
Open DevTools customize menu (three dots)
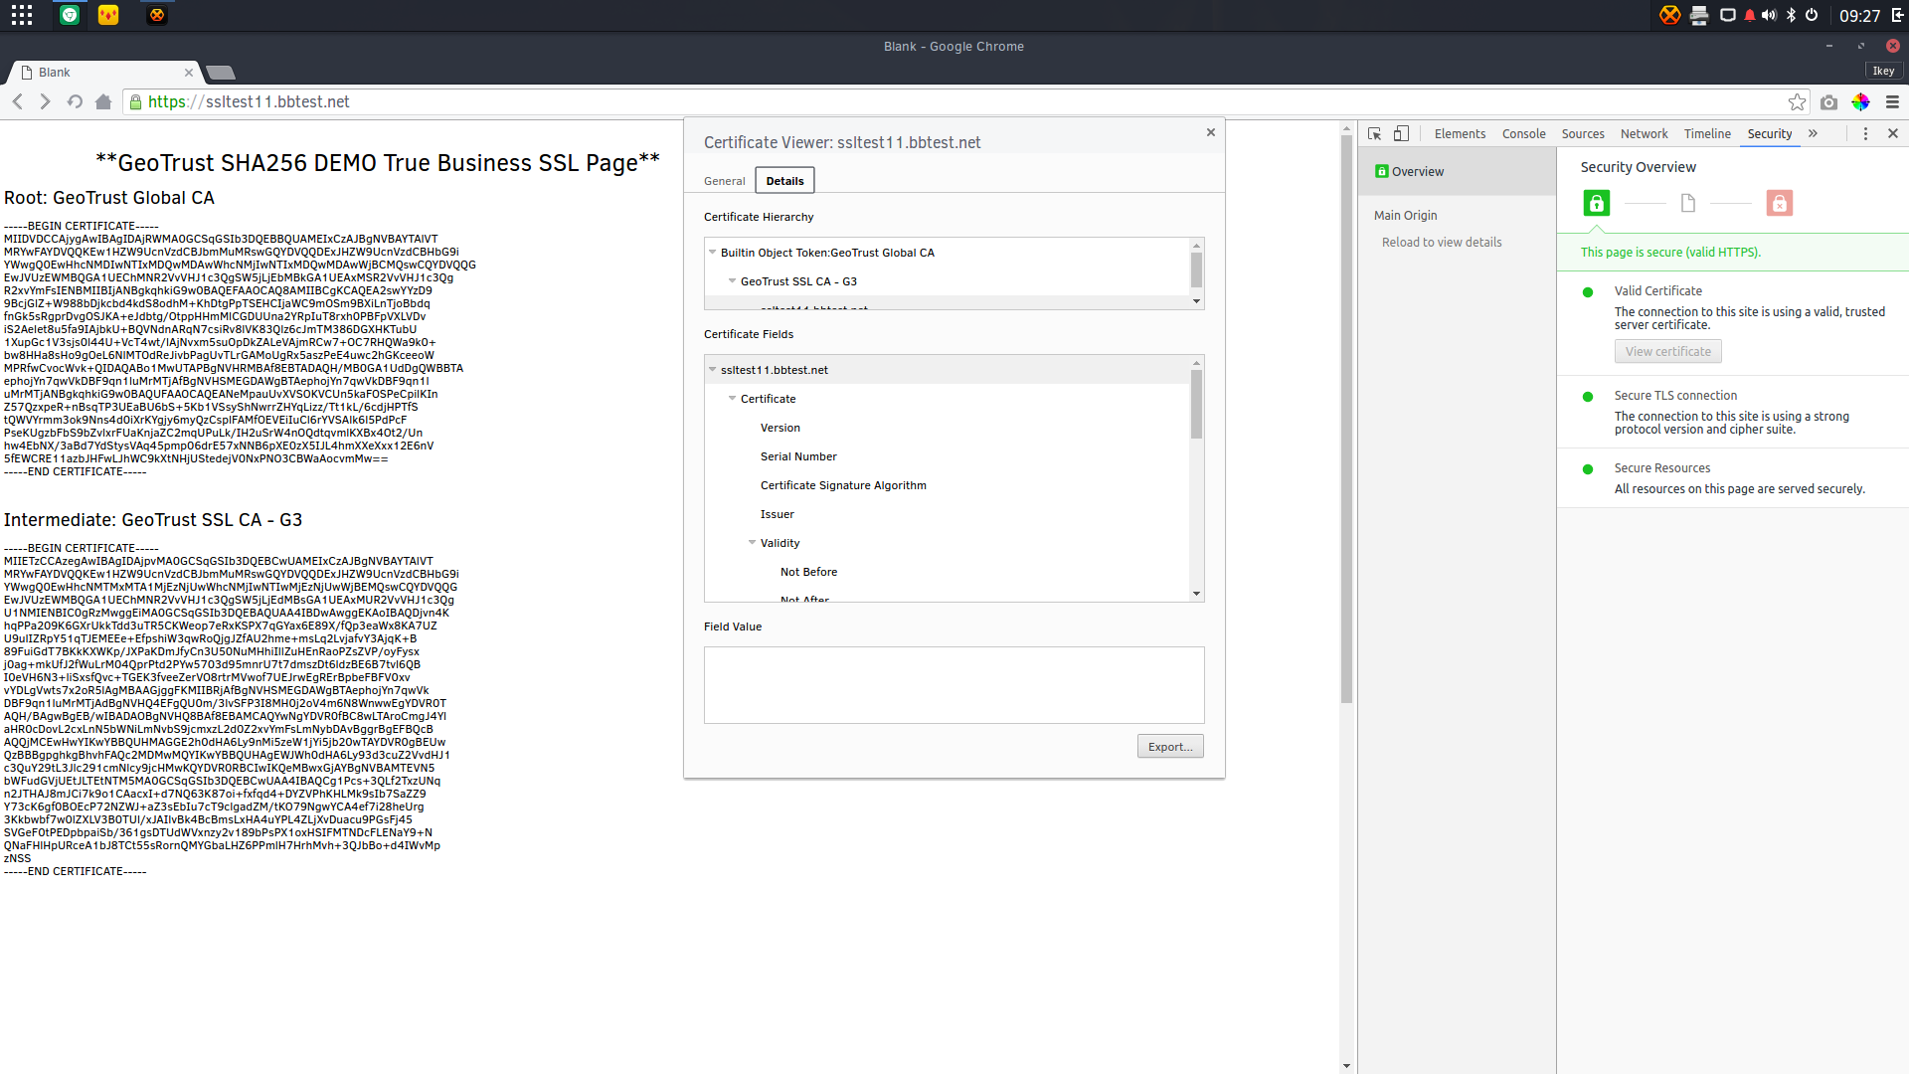click(1865, 133)
